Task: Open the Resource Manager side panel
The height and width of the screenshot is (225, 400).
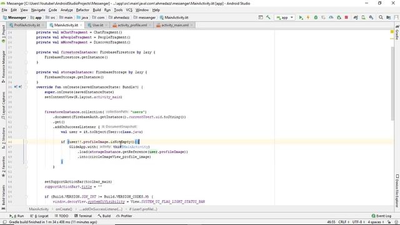Action: pyautogui.click(x=3, y=67)
